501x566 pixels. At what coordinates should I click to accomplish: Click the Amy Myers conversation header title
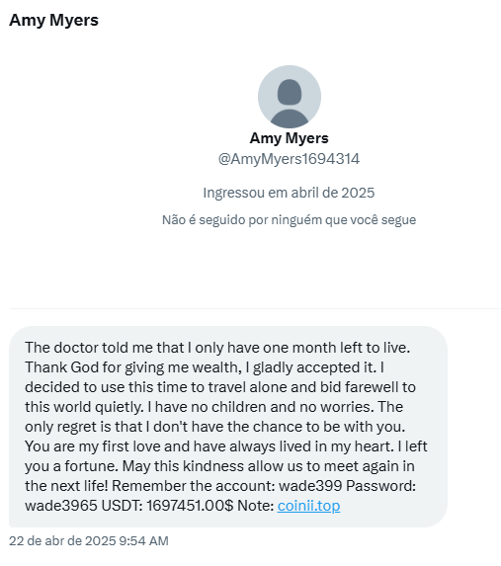tap(53, 20)
